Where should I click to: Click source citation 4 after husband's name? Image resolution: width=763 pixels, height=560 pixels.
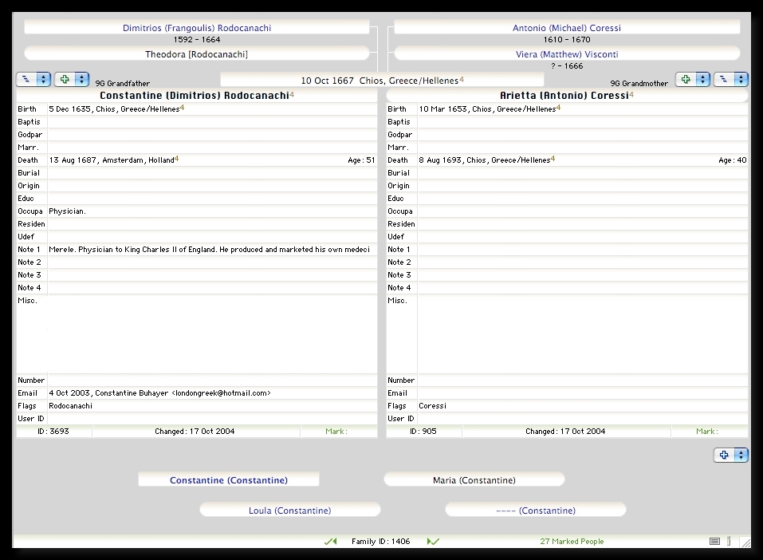(x=292, y=95)
